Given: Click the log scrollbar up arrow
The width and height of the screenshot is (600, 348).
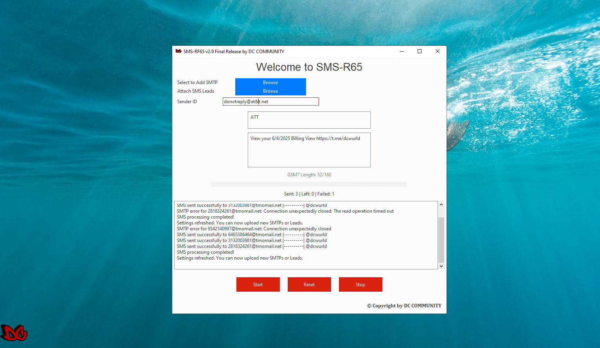Looking at the screenshot, I should [441, 204].
